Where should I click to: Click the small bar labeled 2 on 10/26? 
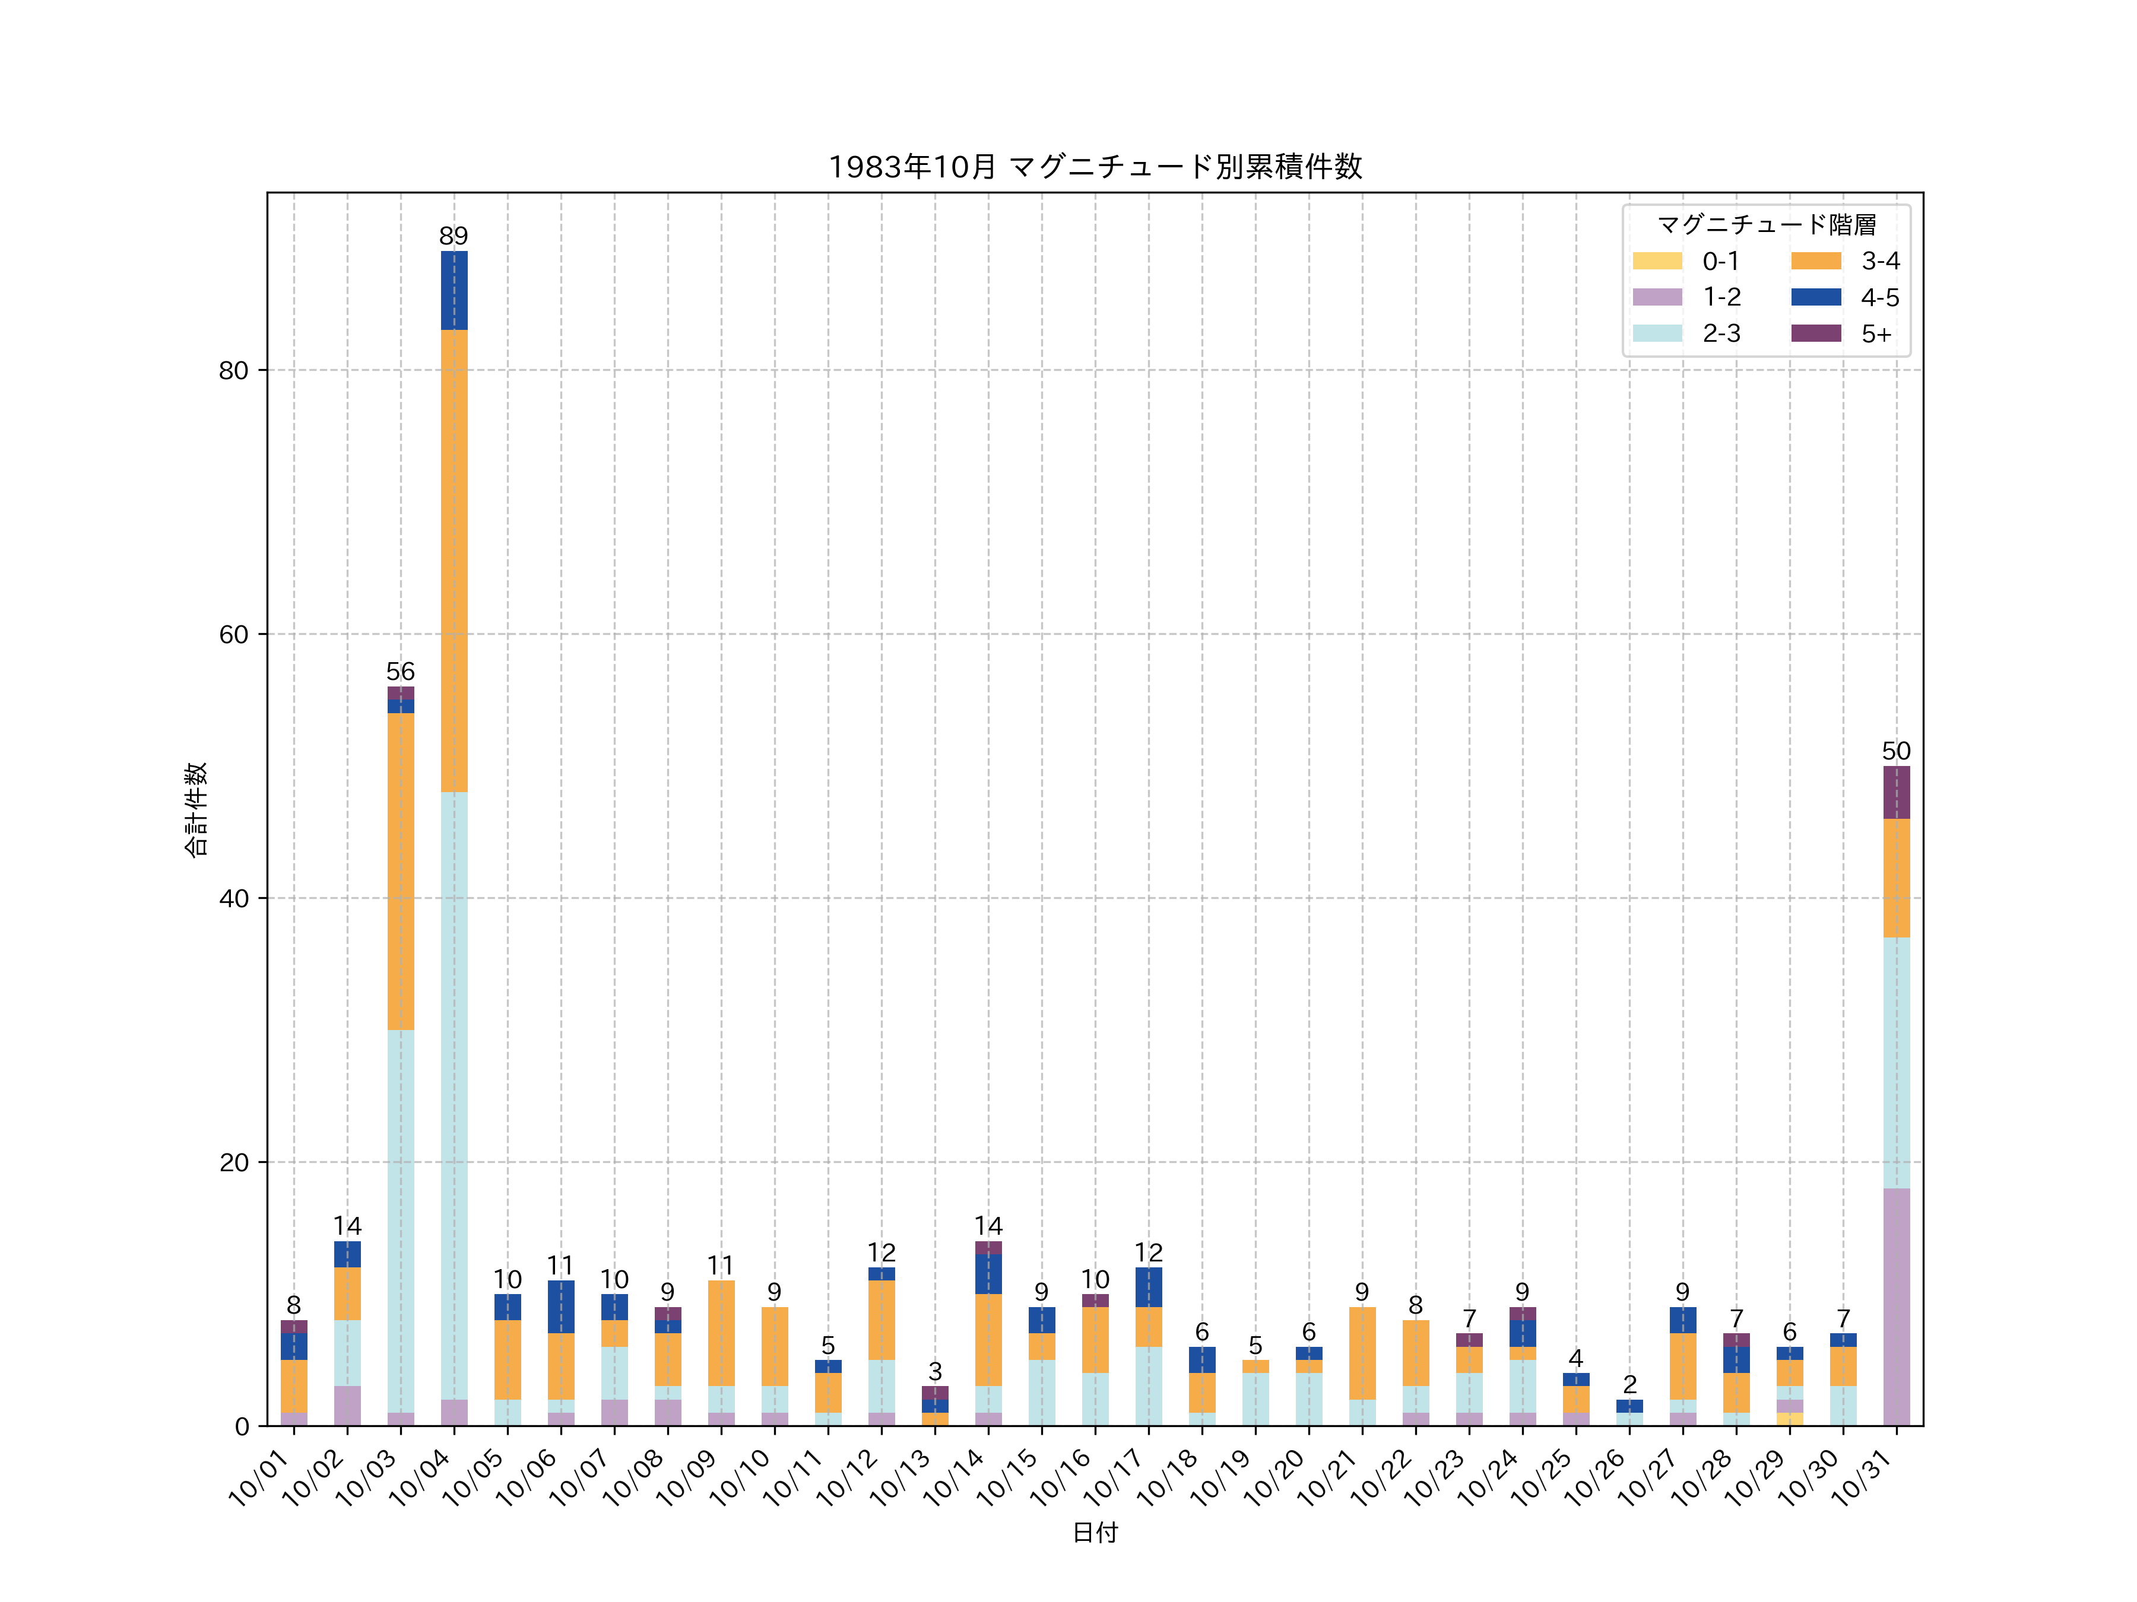click(x=1629, y=1412)
